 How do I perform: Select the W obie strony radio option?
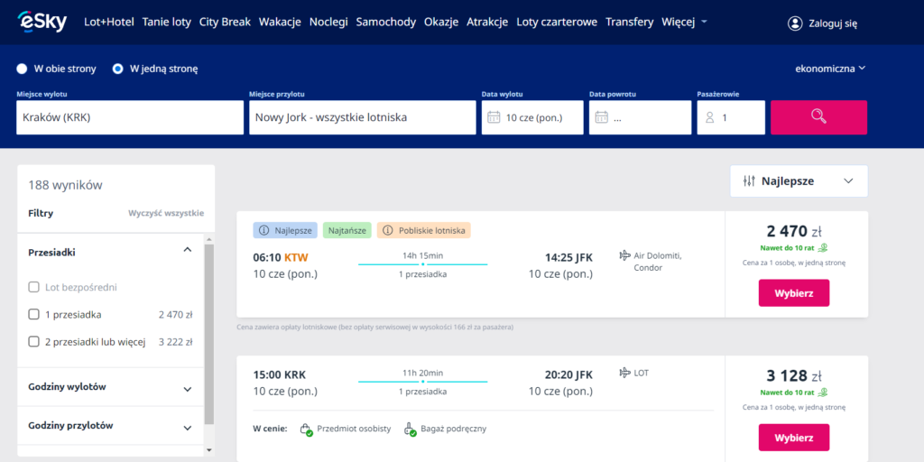click(x=23, y=69)
